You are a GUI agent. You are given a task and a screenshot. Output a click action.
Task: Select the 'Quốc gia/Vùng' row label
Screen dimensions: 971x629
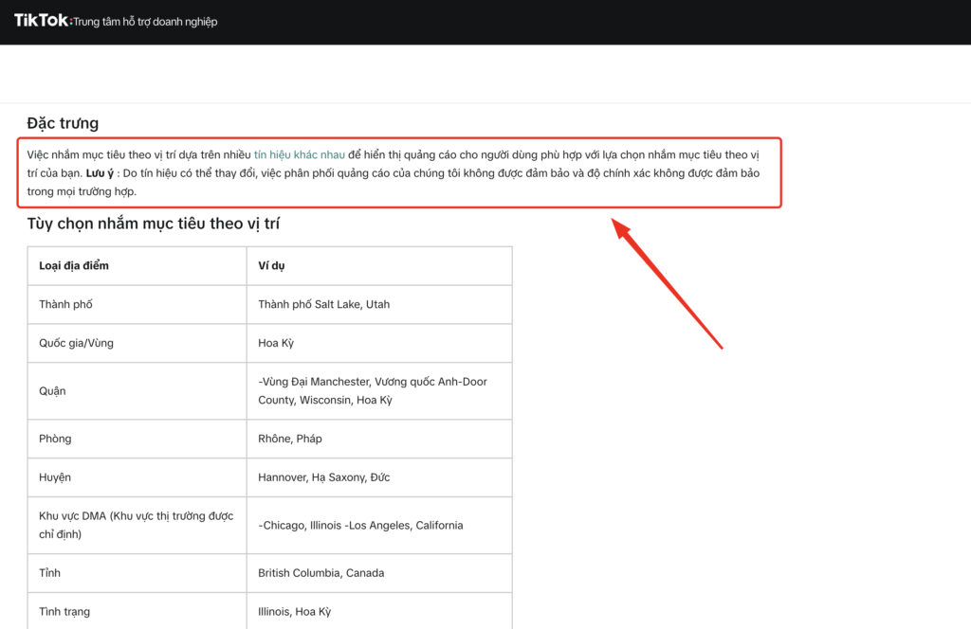pos(76,343)
